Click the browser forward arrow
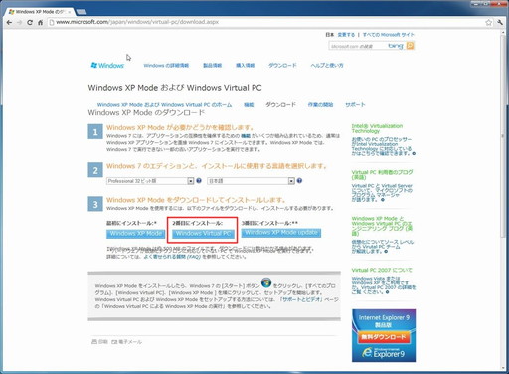 [x=19, y=23]
